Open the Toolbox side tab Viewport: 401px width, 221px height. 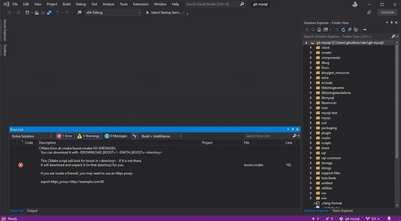pos(5,50)
